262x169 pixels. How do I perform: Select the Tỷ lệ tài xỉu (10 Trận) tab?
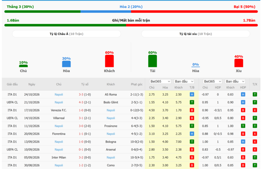(x=195, y=34)
